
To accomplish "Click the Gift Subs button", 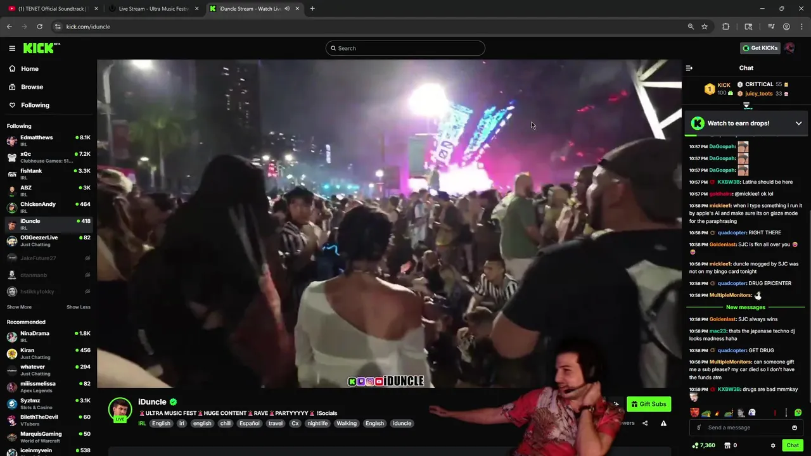I will click(x=649, y=404).
